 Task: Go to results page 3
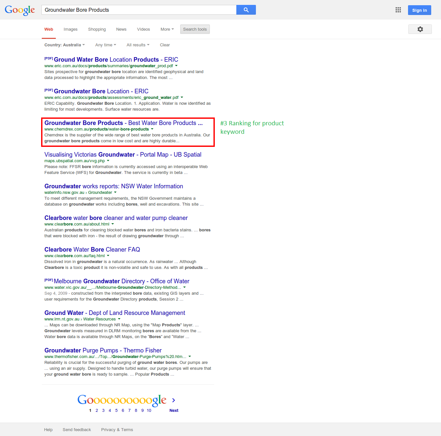point(103,410)
